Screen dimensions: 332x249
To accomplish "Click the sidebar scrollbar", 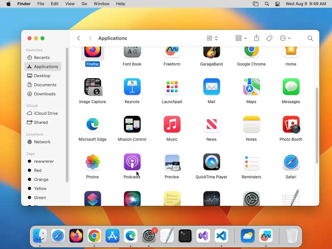I will pos(67,115).
